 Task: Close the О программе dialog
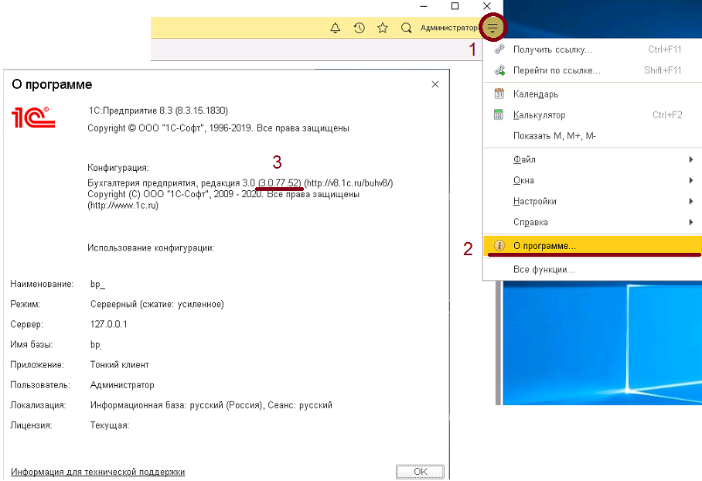point(435,84)
